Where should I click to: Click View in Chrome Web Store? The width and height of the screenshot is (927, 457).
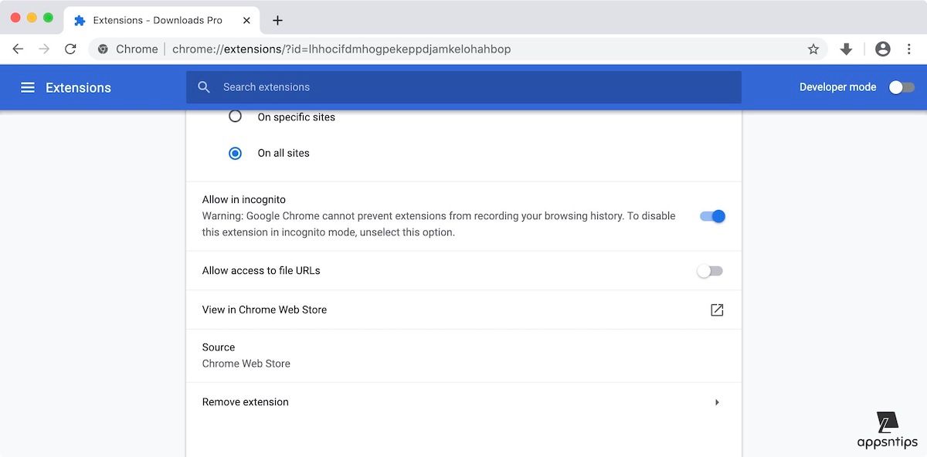[264, 310]
